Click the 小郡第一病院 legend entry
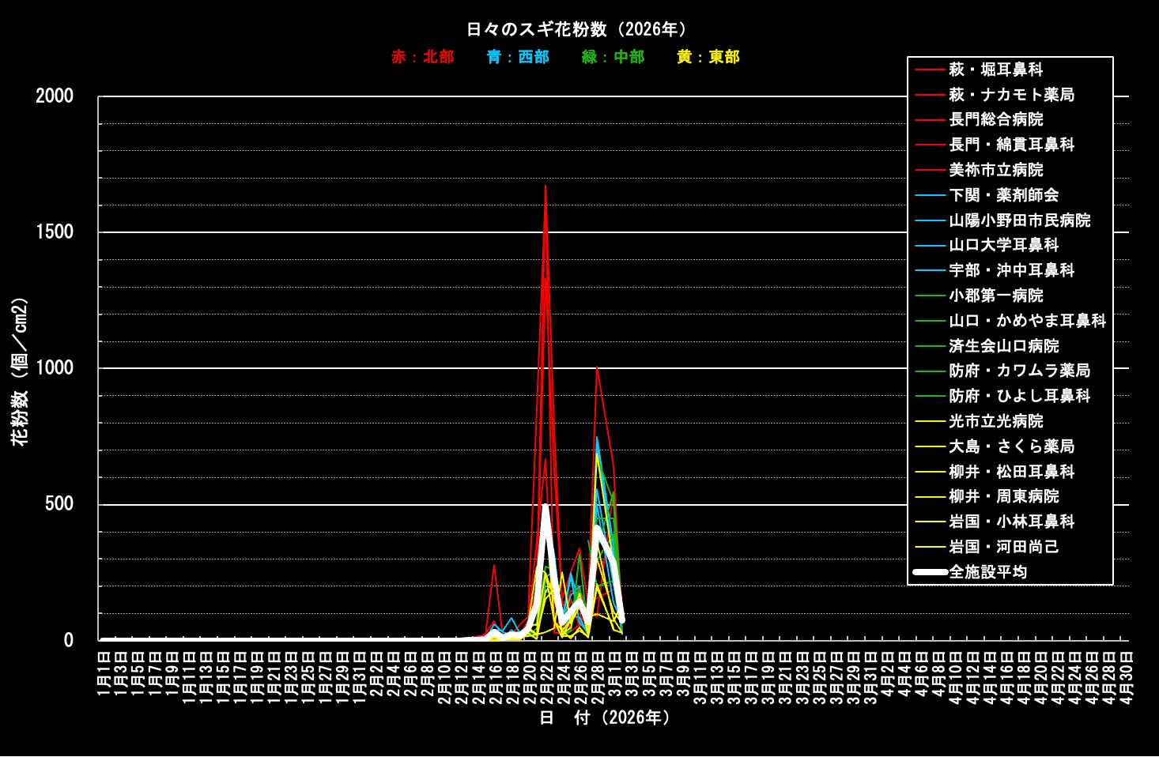 pyautogui.click(x=995, y=296)
